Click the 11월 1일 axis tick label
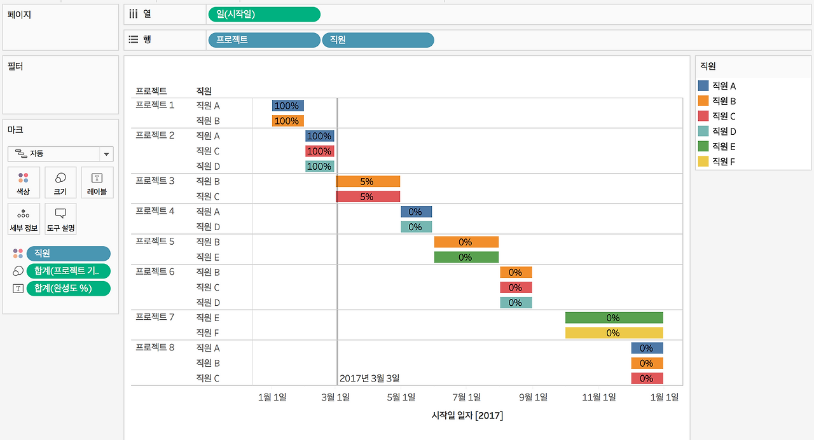The image size is (814, 440). pyautogui.click(x=598, y=397)
